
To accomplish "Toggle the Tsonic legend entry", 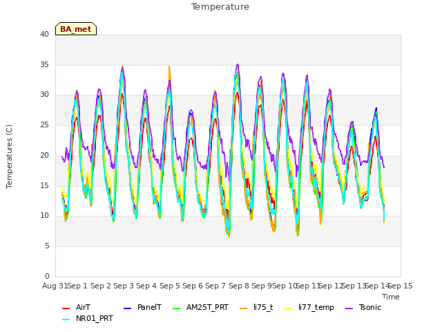I will 363,307.
